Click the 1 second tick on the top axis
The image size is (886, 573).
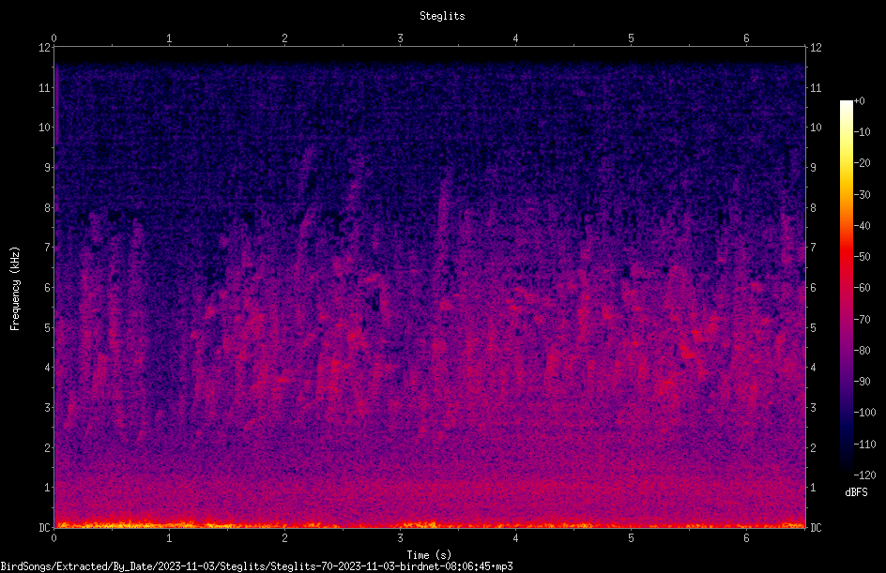coord(169,38)
